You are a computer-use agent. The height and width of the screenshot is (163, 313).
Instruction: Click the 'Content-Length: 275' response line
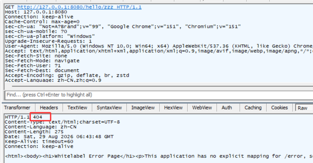point(34,132)
